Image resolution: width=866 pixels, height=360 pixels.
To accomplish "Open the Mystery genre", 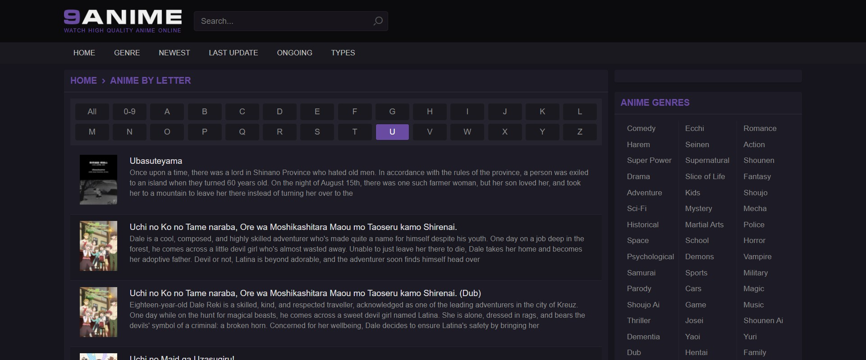I will [699, 208].
